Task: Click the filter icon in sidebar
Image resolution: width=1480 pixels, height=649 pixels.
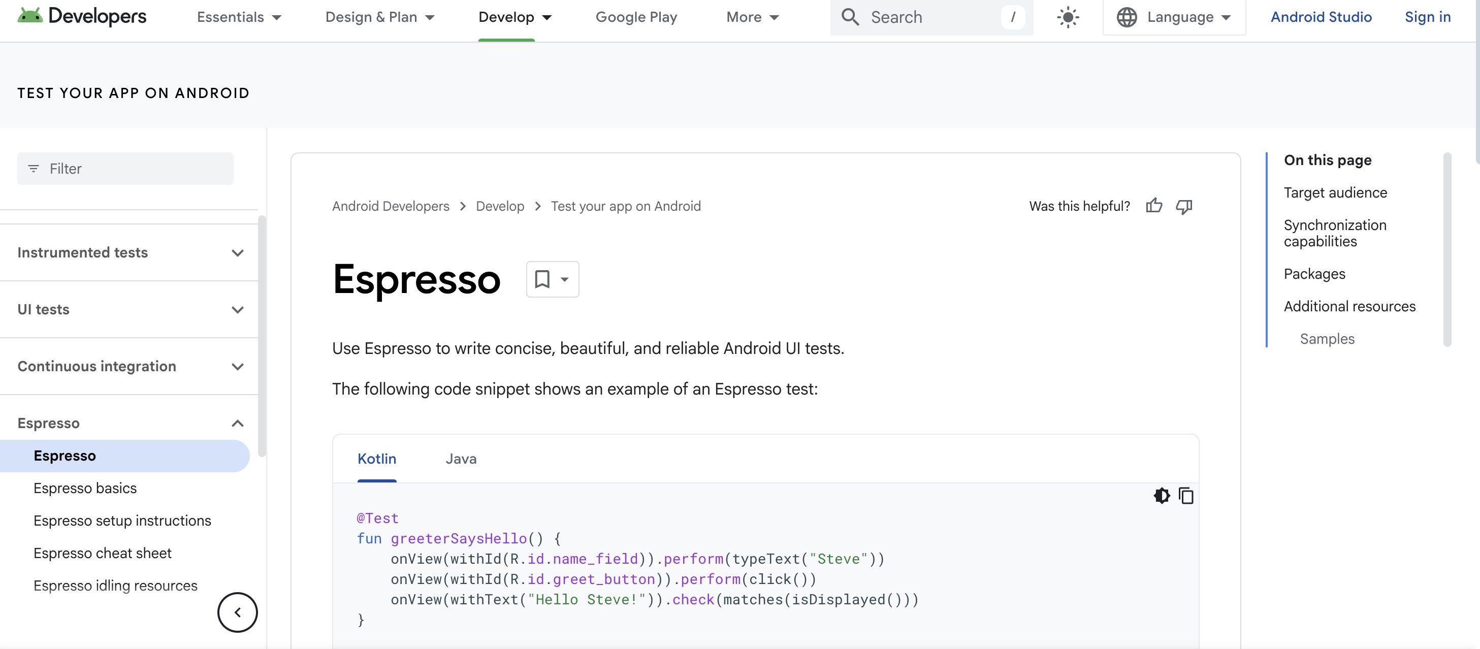Action: (34, 168)
